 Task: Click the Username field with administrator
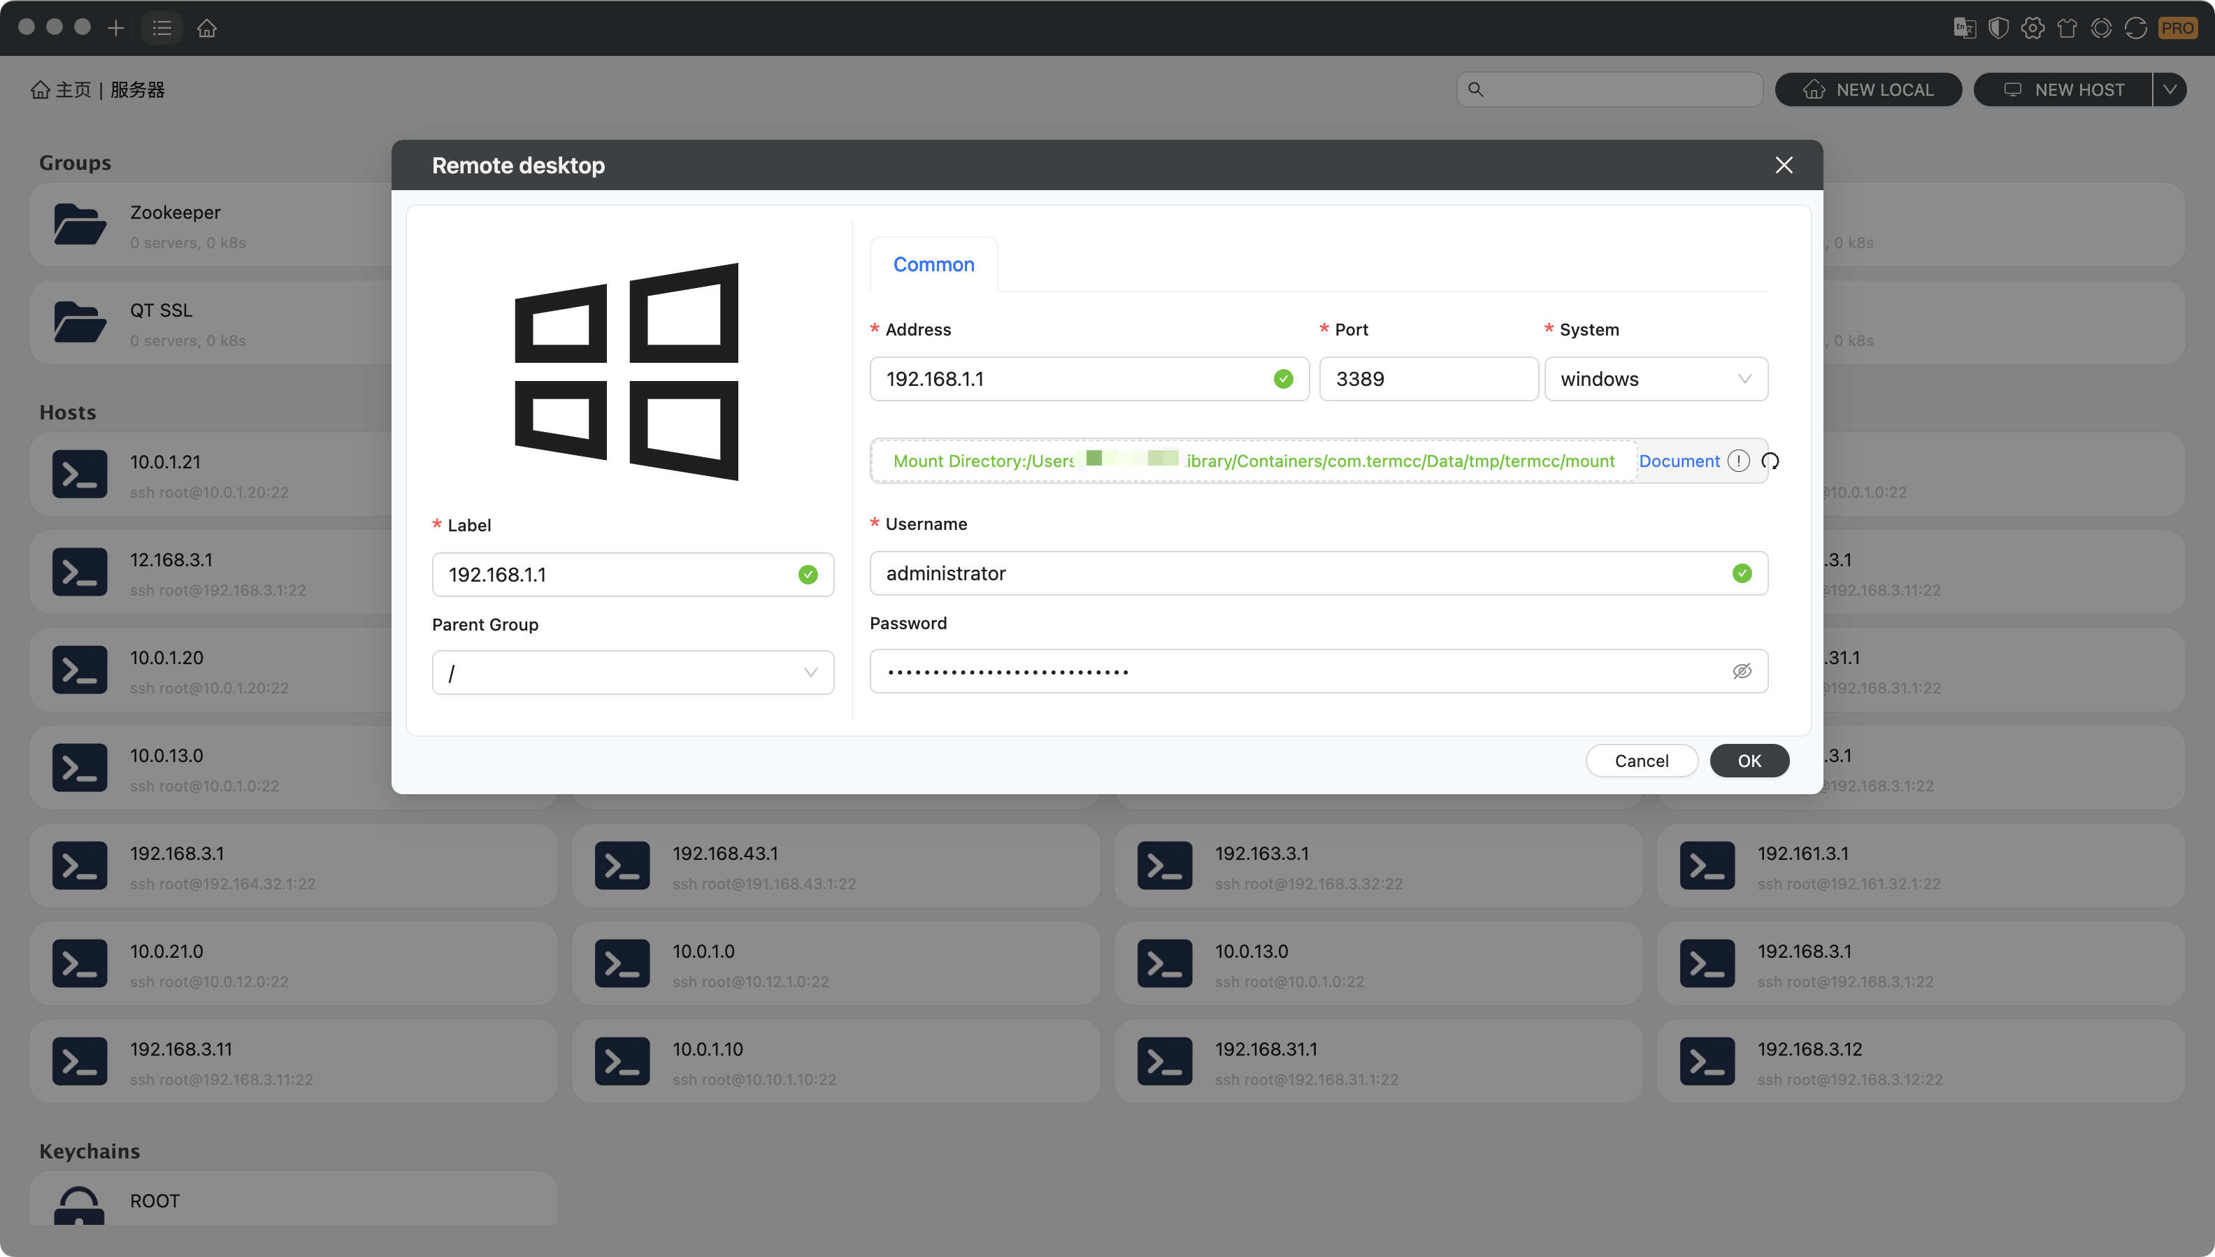[x=1319, y=573]
